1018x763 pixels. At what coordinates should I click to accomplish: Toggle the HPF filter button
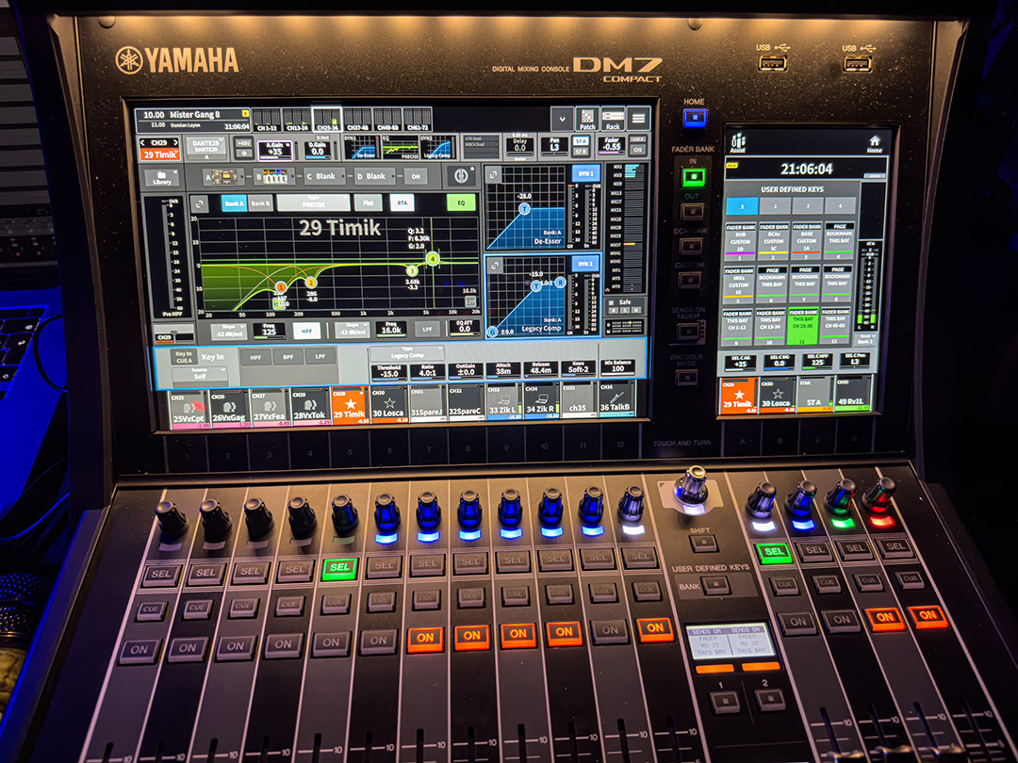(x=306, y=331)
